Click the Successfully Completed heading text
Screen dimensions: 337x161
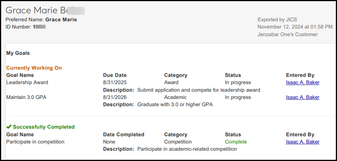pyautogui.click(x=44, y=127)
